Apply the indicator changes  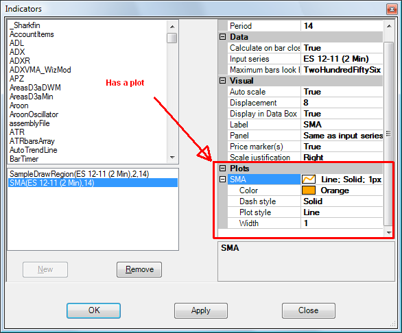[201, 310]
